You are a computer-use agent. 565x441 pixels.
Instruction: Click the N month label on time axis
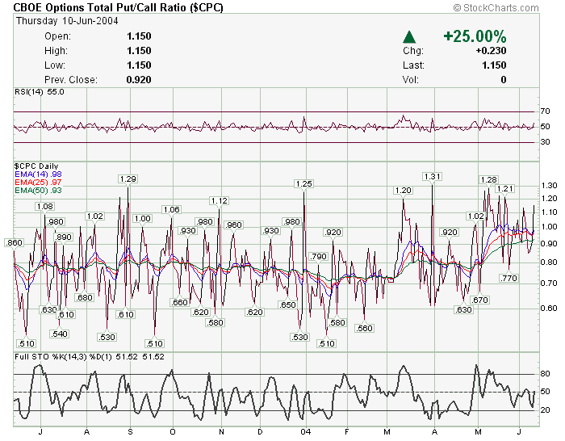click(x=221, y=431)
